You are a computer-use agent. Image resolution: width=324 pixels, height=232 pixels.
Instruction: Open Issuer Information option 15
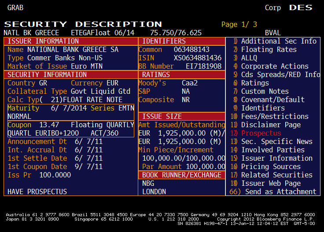(x=272, y=158)
